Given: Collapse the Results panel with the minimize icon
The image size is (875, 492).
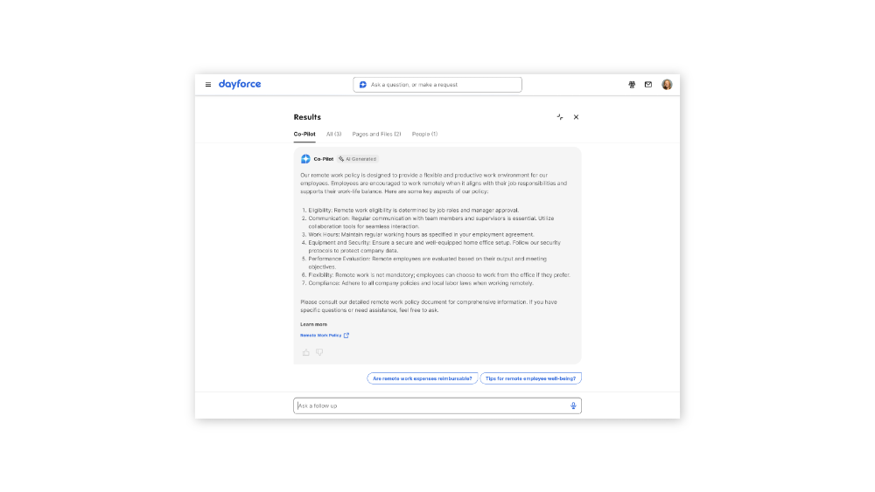Looking at the screenshot, I should (x=560, y=117).
